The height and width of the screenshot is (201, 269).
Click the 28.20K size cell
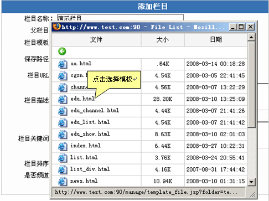coord(163,99)
